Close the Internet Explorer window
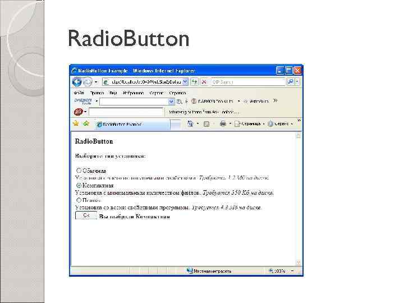Screen dimensions: 404x303 click(297, 70)
